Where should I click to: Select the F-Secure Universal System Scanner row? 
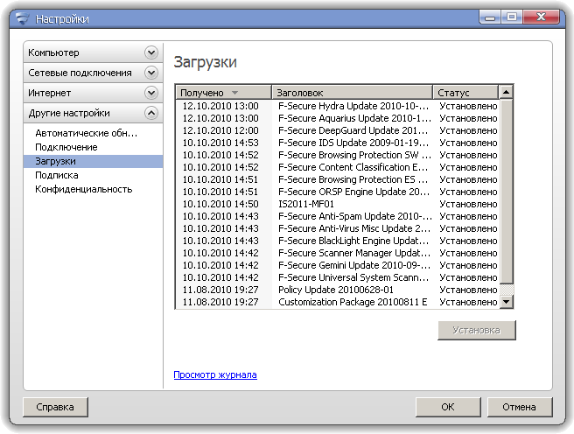(x=338, y=277)
